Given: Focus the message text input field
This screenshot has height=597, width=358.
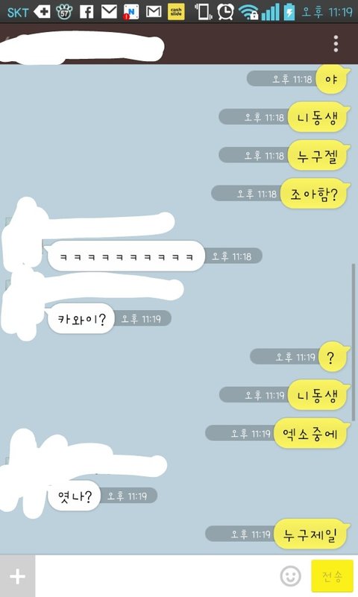Looking at the screenshot, I should pyautogui.click(x=157, y=576).
